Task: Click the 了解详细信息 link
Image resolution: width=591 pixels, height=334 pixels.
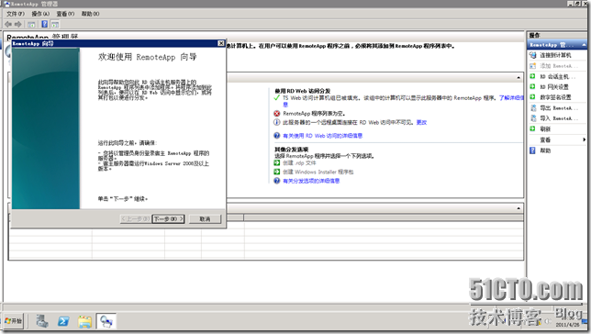Action: tap(511, 97)
